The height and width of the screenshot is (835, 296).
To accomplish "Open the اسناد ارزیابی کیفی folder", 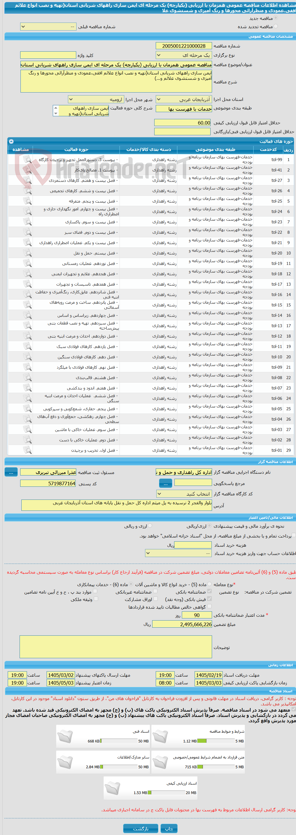I will [112, 788].
